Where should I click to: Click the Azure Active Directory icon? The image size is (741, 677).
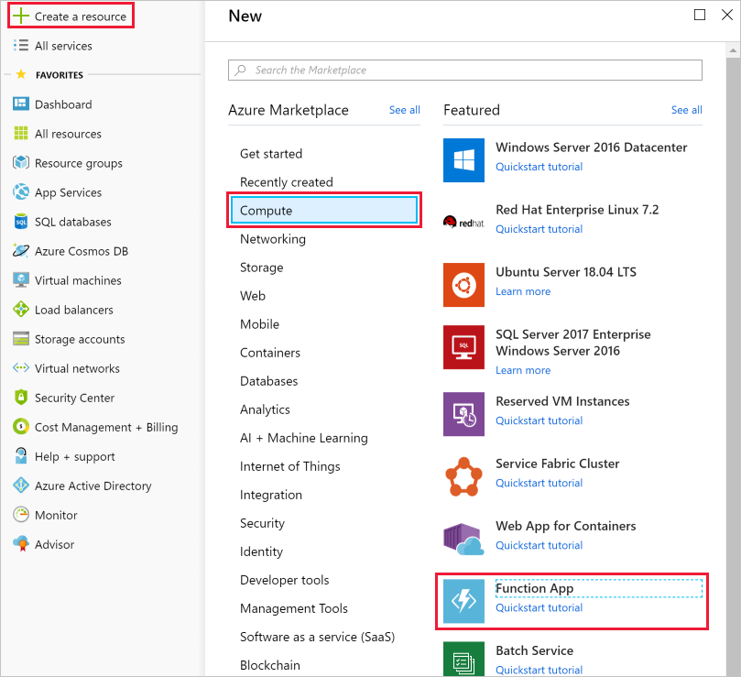tap(21, 485)
